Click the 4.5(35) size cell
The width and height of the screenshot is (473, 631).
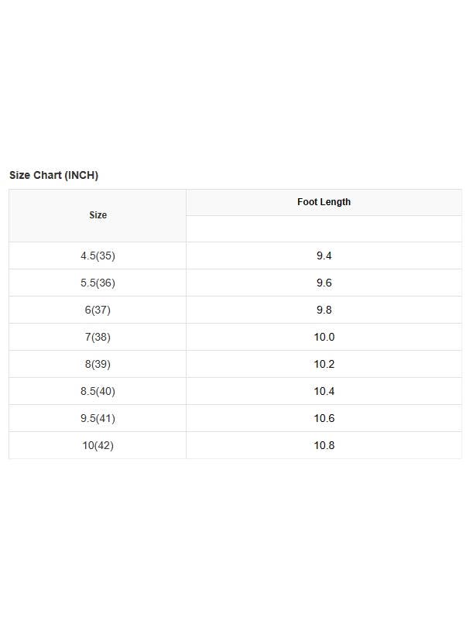tap(98, 255)
